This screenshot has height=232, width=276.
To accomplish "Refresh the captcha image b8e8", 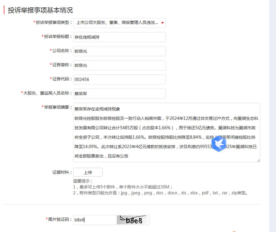I will tap(133, 220).
